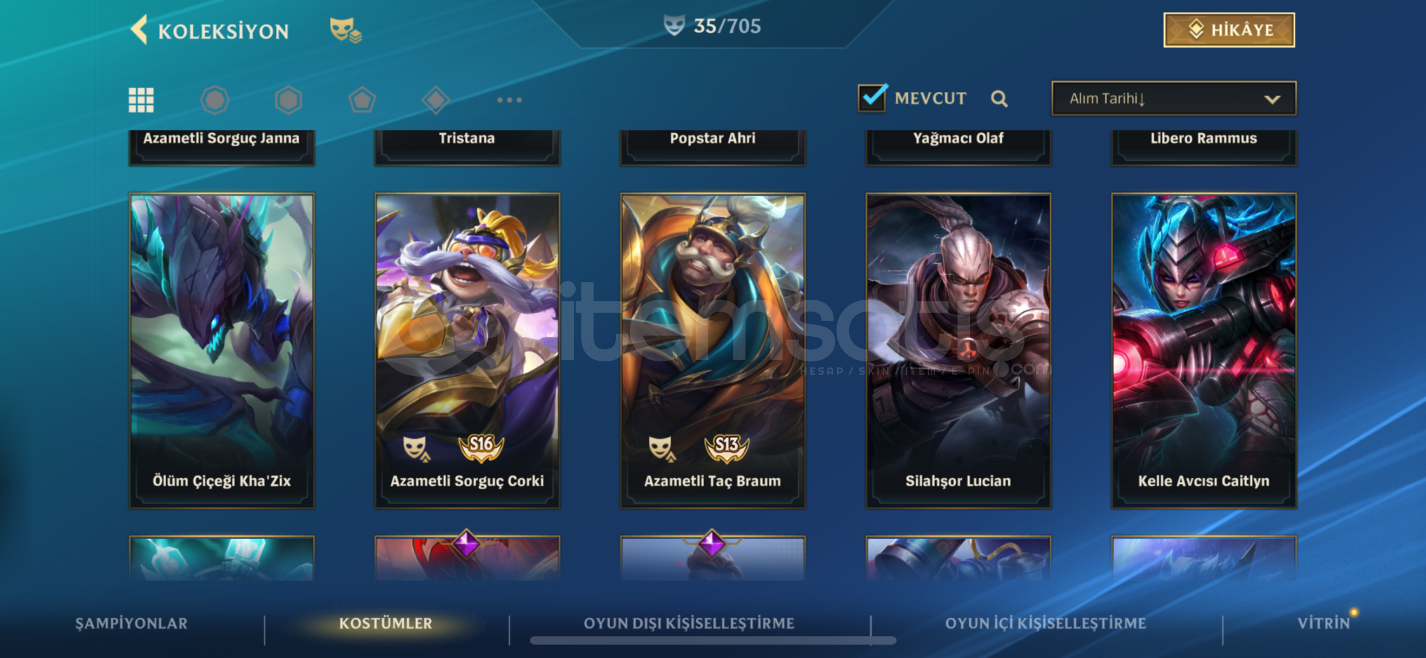
Task: Click the Hikâye button
Action: 1229,30
